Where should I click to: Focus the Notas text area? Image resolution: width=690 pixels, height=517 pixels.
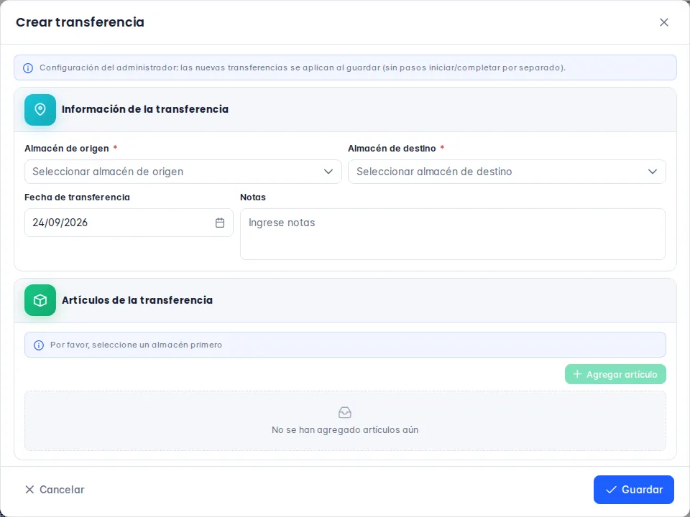pyautogui.click(x=452, y=234)
